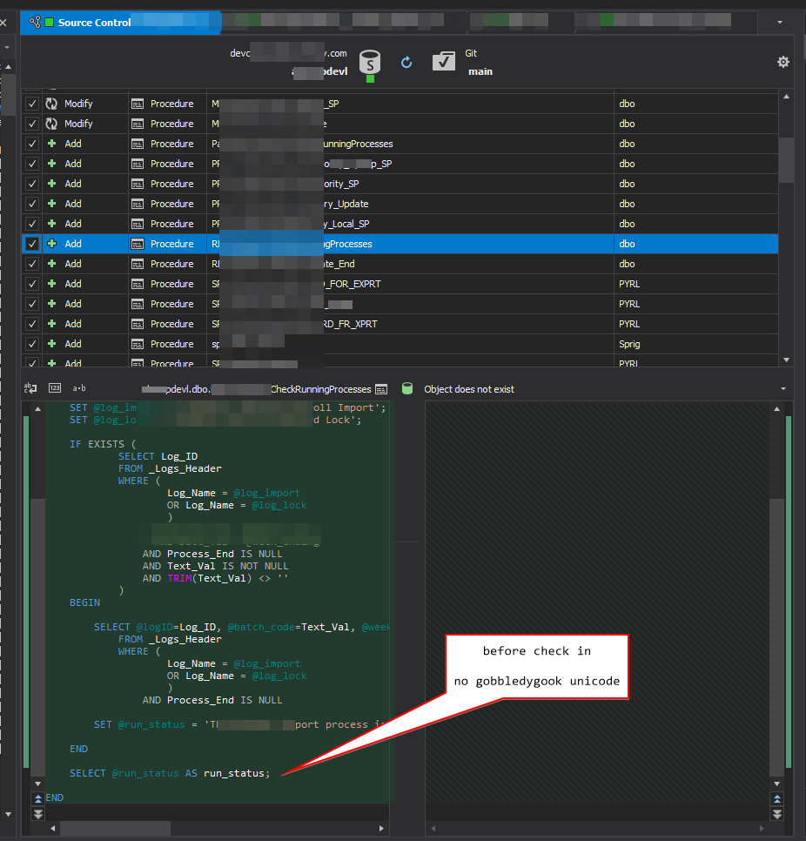Select the Git main branch label
This screenshot has width=806, height=841.
(480, 71)
